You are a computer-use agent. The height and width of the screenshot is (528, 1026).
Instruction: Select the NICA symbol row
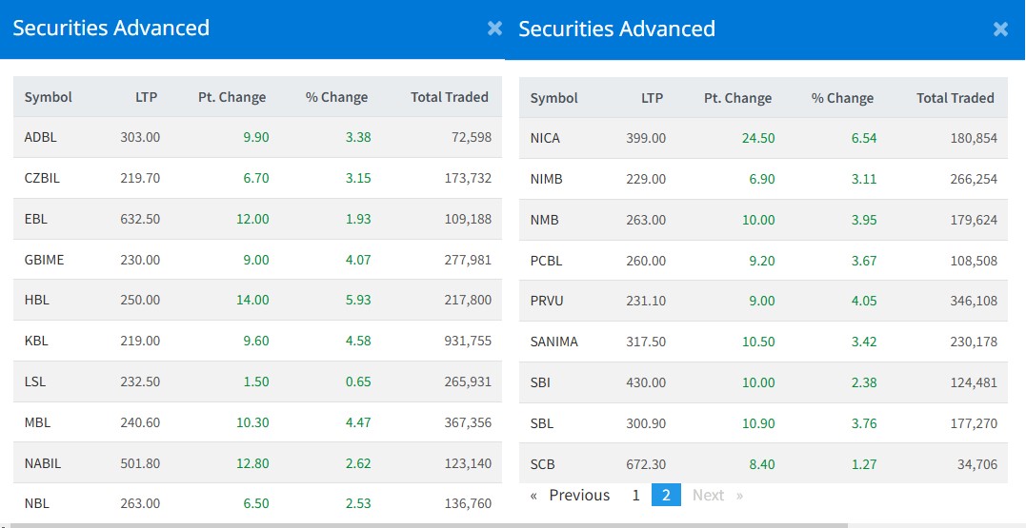(545, 138)
